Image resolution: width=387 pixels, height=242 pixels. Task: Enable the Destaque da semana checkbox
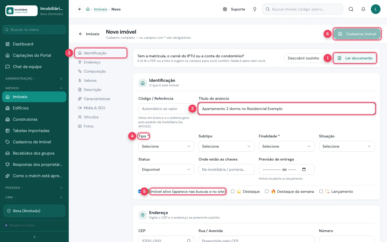pyautogui.click(x=267, y=191)
